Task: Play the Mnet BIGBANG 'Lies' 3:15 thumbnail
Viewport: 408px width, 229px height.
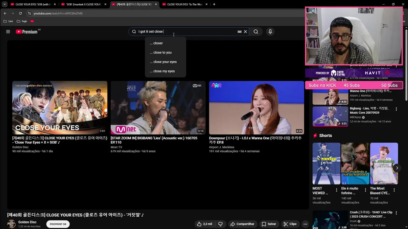Action: point(158,108)
